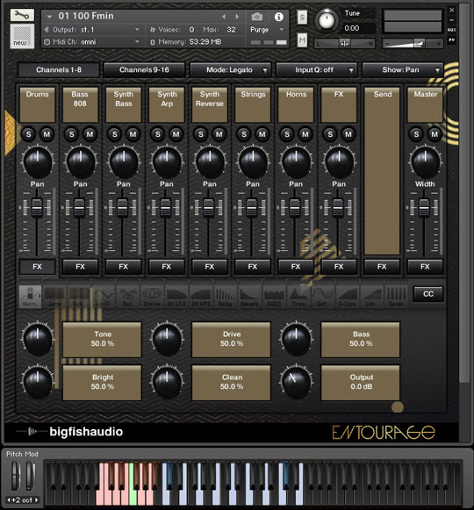
Task: Select the SV LP2 filter icon
Action: (x=176, y=296)
